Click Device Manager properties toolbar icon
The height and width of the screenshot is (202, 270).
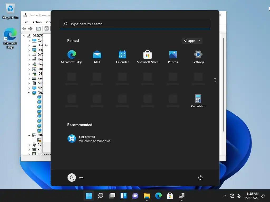[46, 28]
